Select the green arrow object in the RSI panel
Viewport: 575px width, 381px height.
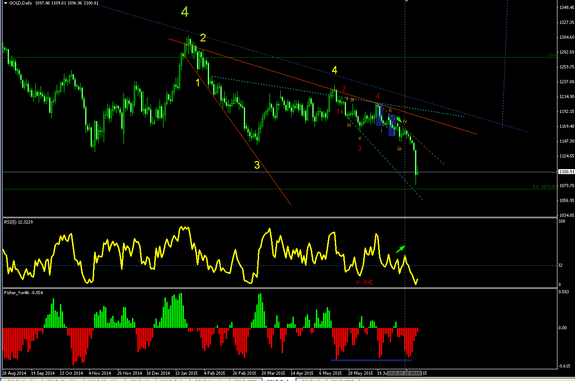(401, 248)
